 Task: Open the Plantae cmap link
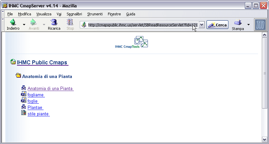[x=35, y=108]
